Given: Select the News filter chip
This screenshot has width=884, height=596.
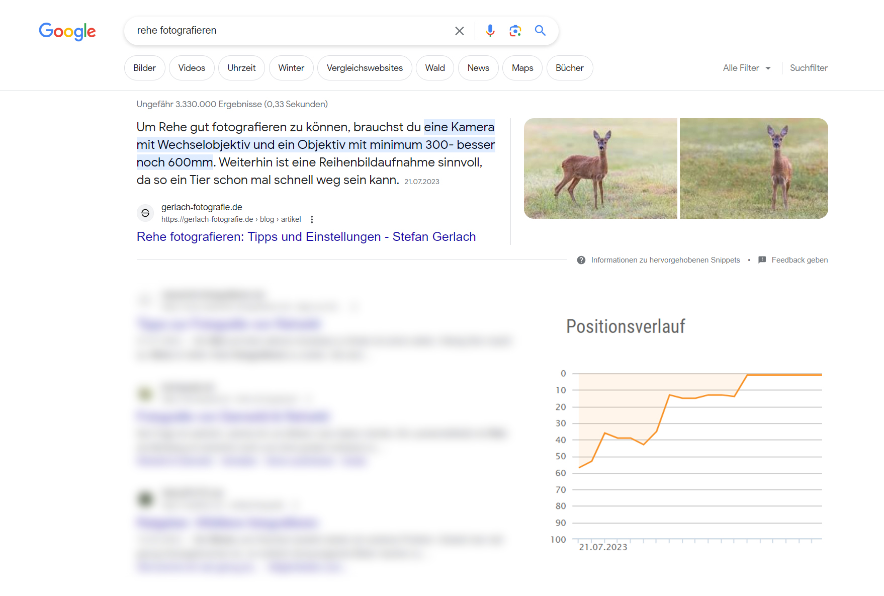Looking at the screenshot, I should [478, 68].
